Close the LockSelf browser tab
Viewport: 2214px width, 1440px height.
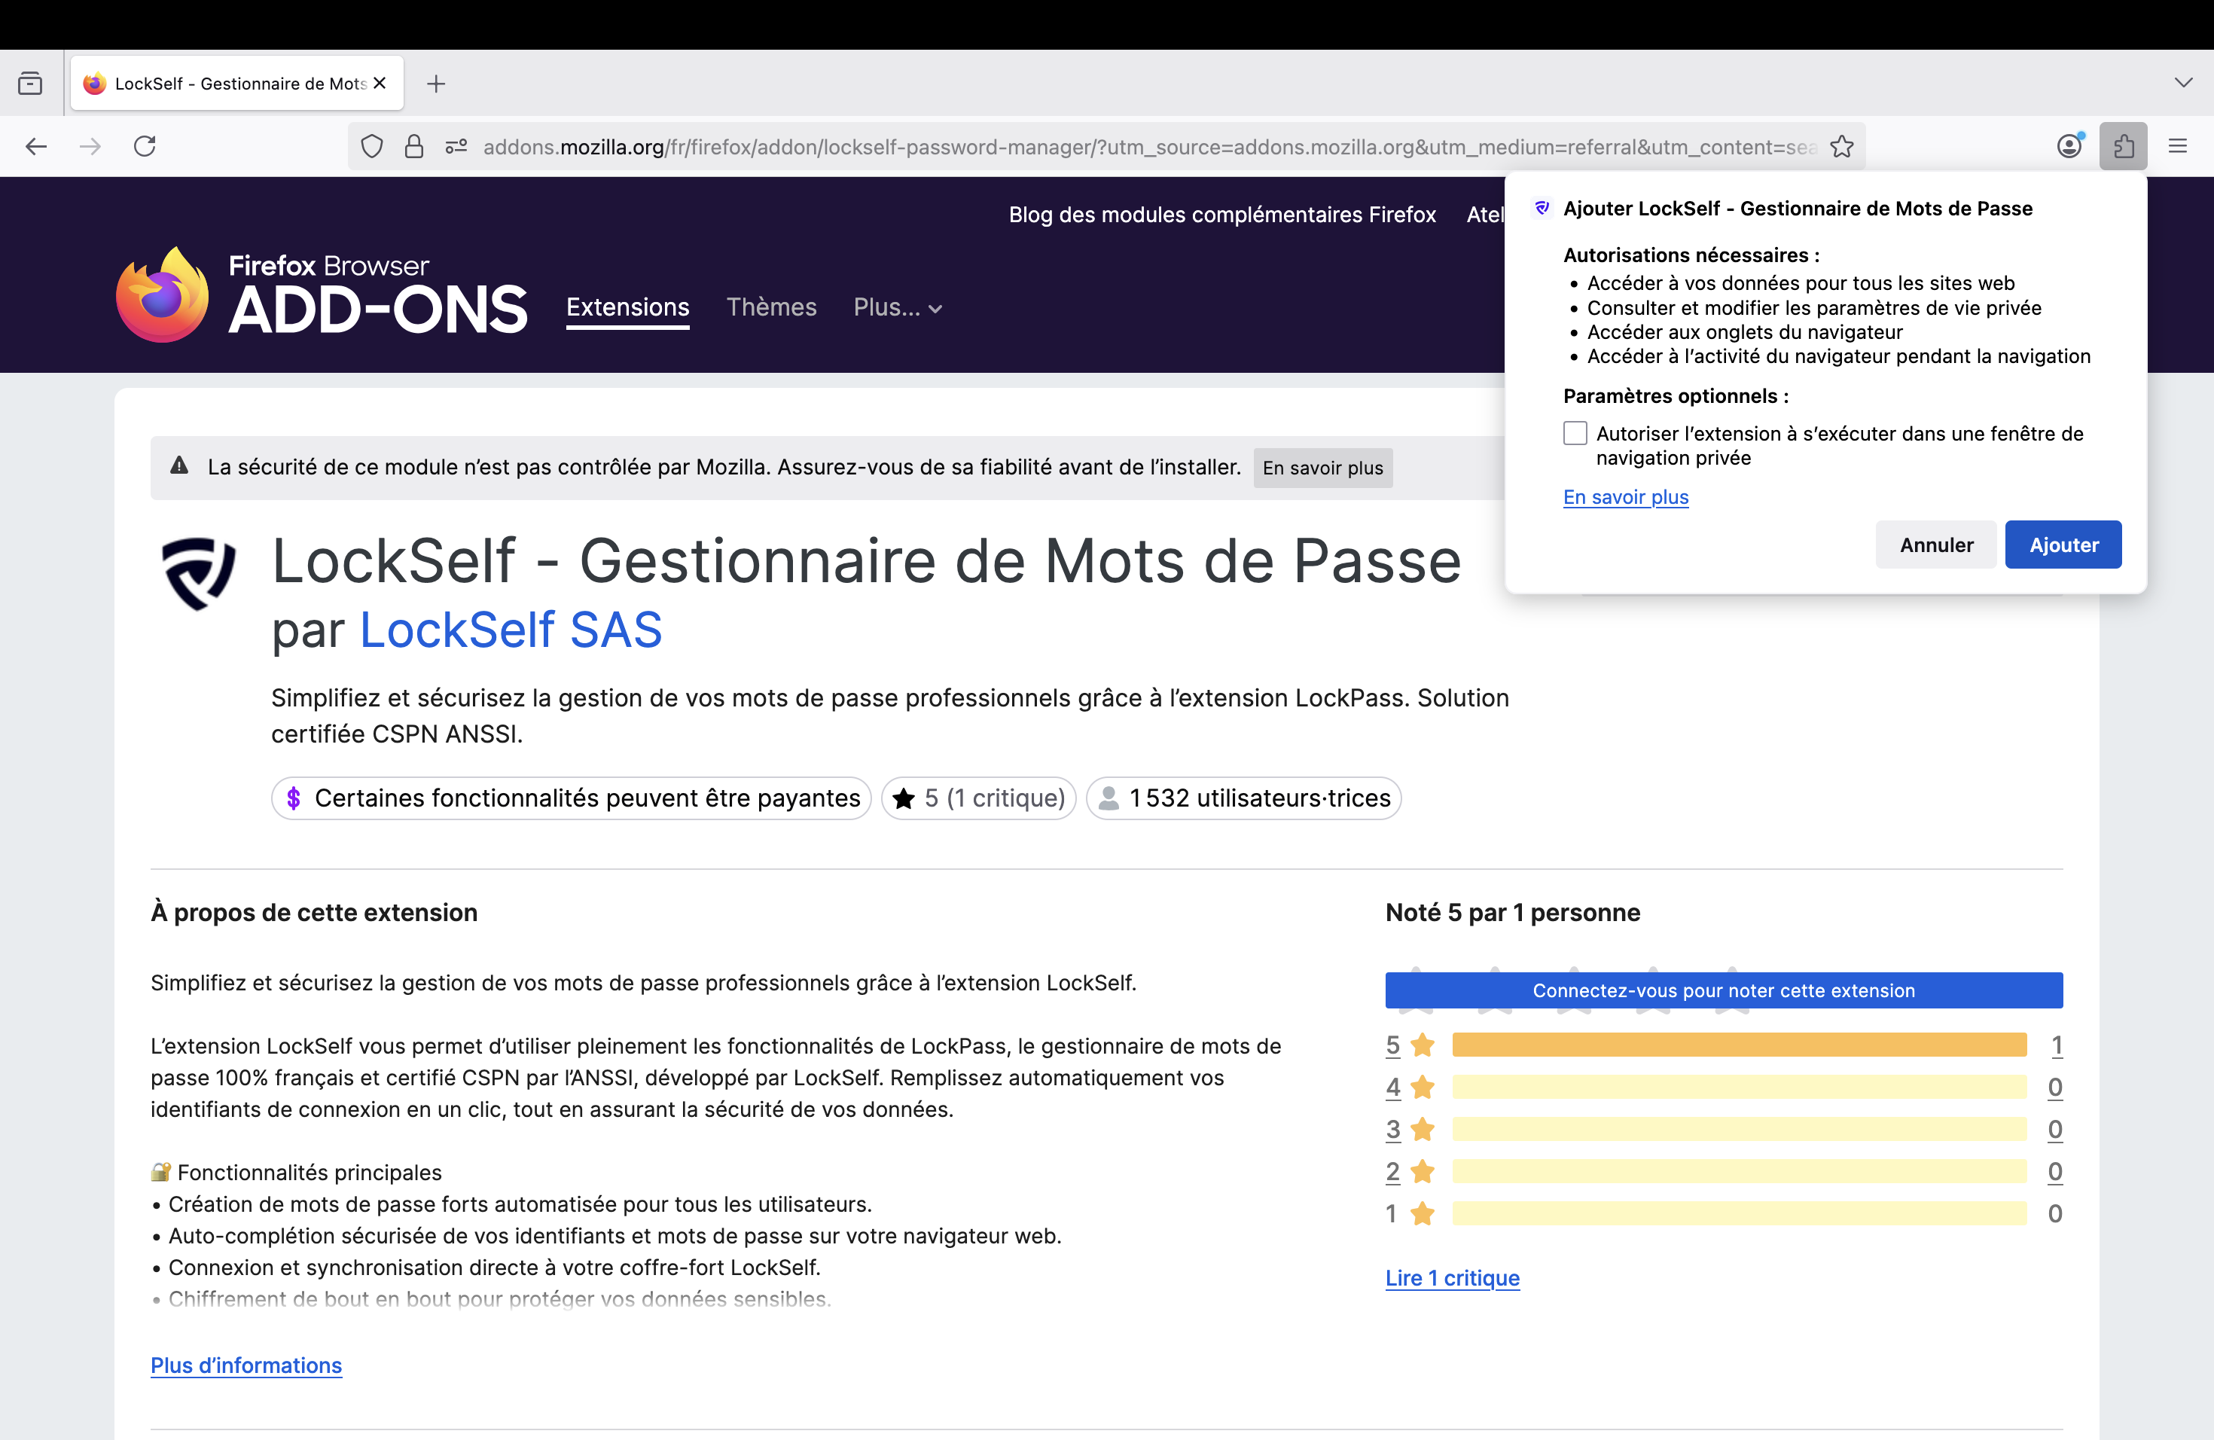coord(380,84)
